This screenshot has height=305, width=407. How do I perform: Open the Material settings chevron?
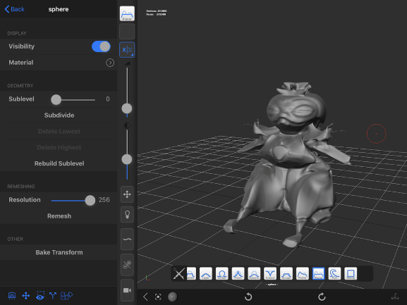click(110, 63)
